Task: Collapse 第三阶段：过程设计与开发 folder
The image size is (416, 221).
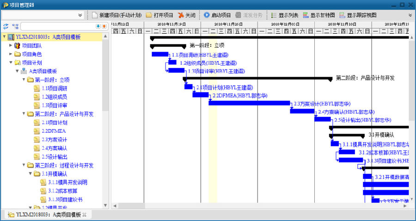Action: click(x=24, y=165)
